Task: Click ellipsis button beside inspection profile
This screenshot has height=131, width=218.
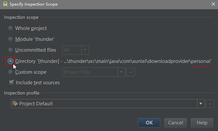Action: (210, 104)
